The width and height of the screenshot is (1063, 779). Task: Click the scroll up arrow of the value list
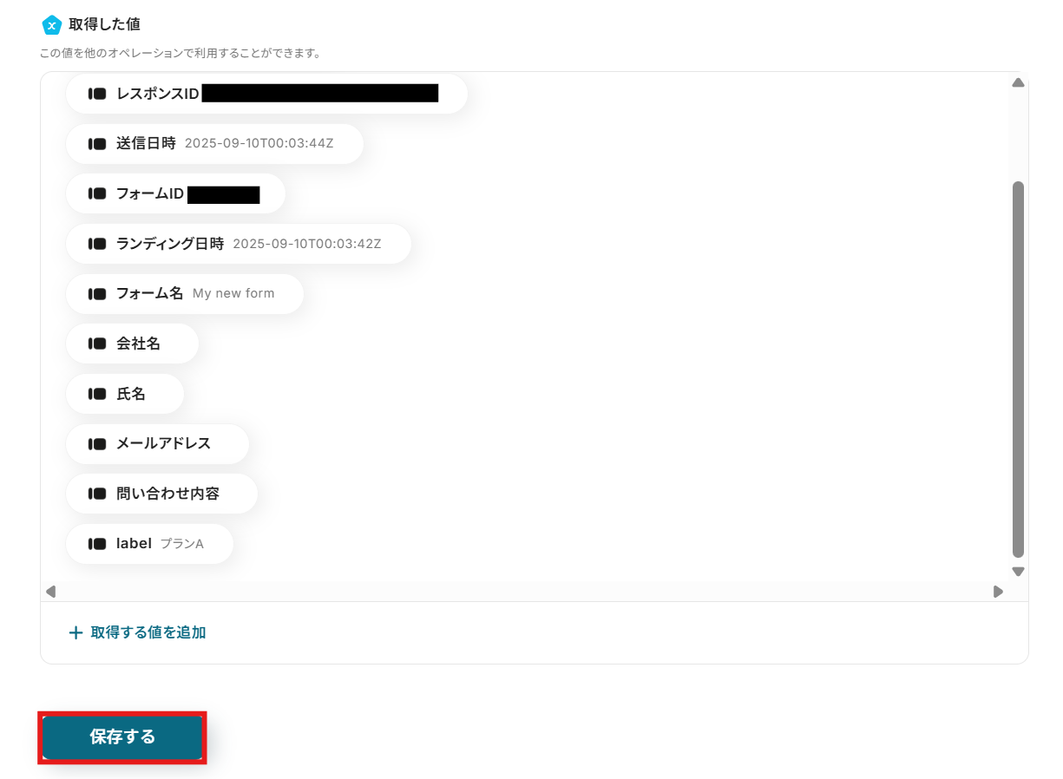click(1019, 82)
